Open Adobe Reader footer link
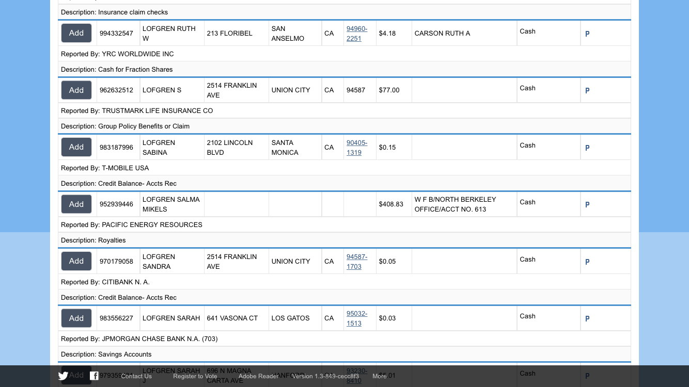 click(x=258, y=376)
